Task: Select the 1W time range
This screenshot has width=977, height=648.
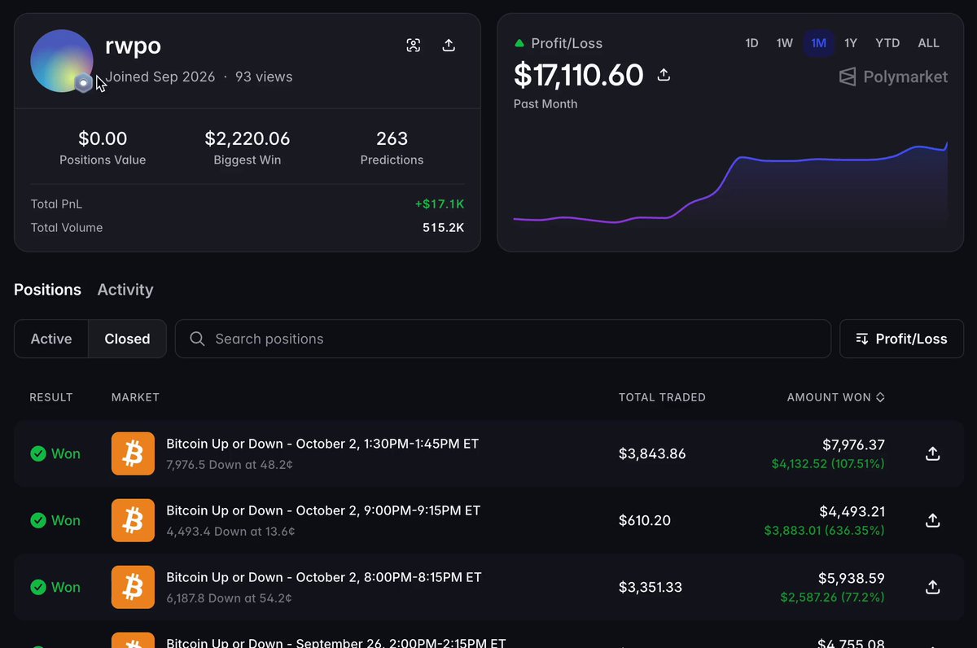Action: (x=785, y=43)
